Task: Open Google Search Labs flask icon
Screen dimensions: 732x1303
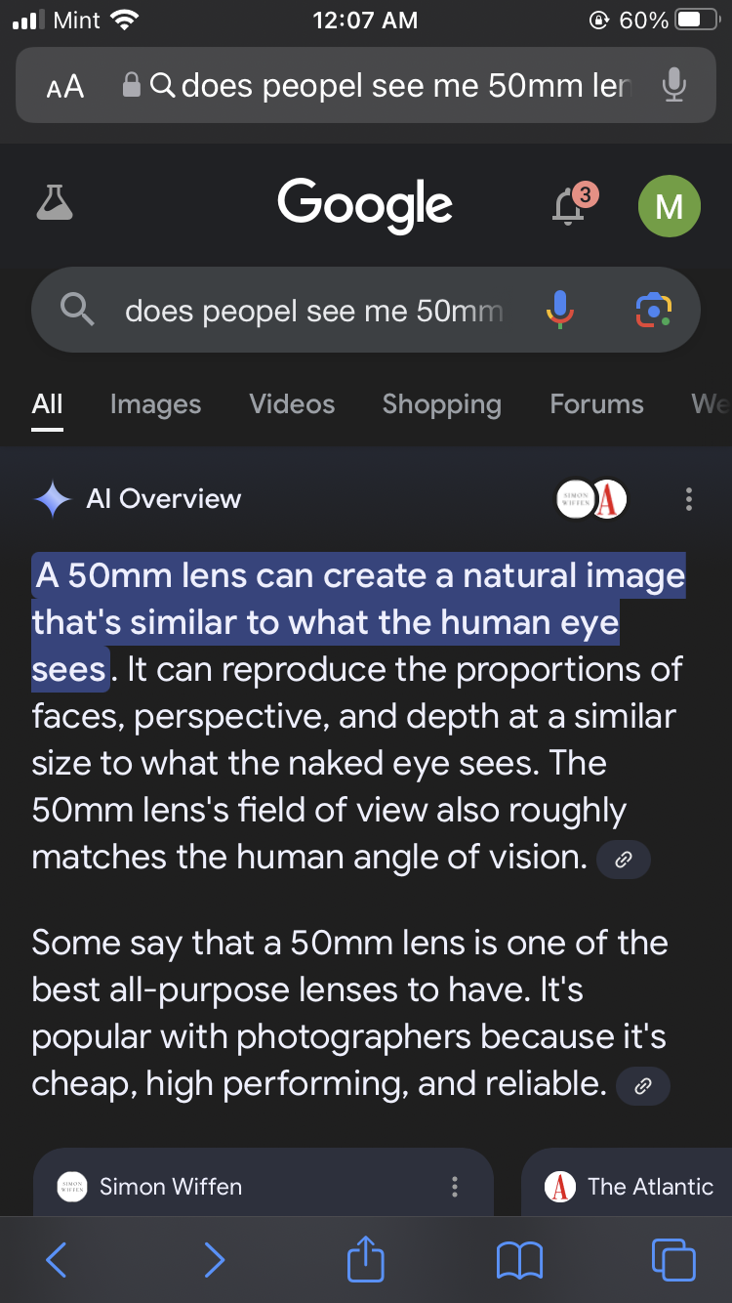Action: (55, 202)
